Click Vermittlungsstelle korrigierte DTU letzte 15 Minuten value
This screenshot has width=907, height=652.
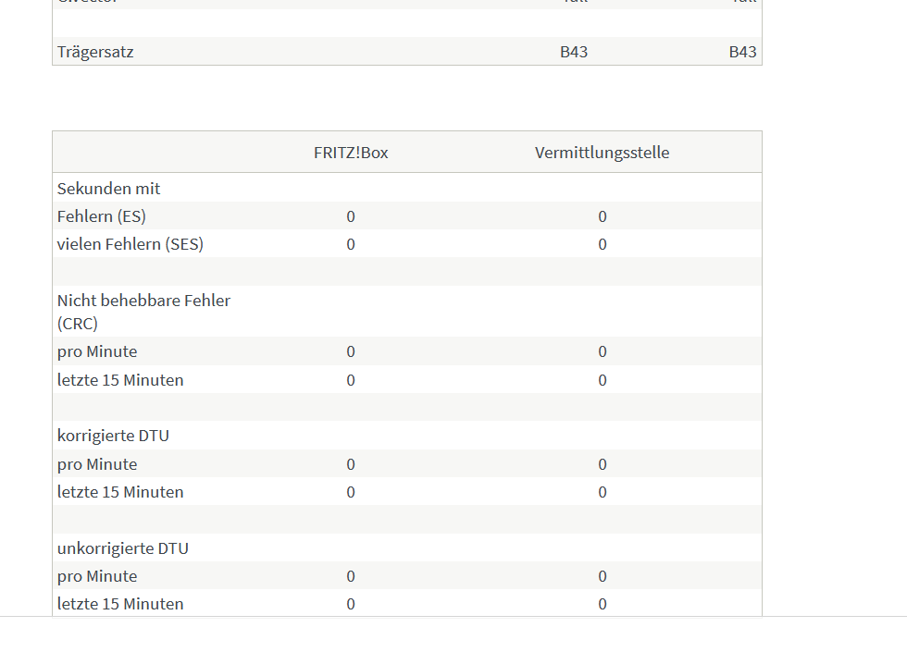coord(603,492)
